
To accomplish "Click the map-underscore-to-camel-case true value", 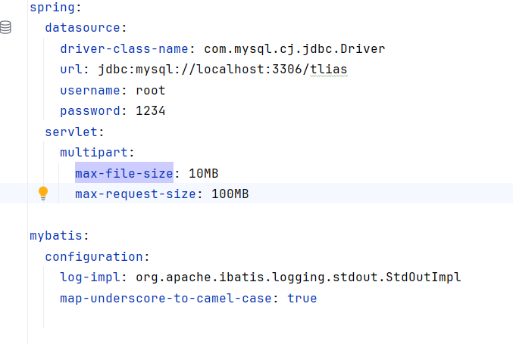I will 302,298.
